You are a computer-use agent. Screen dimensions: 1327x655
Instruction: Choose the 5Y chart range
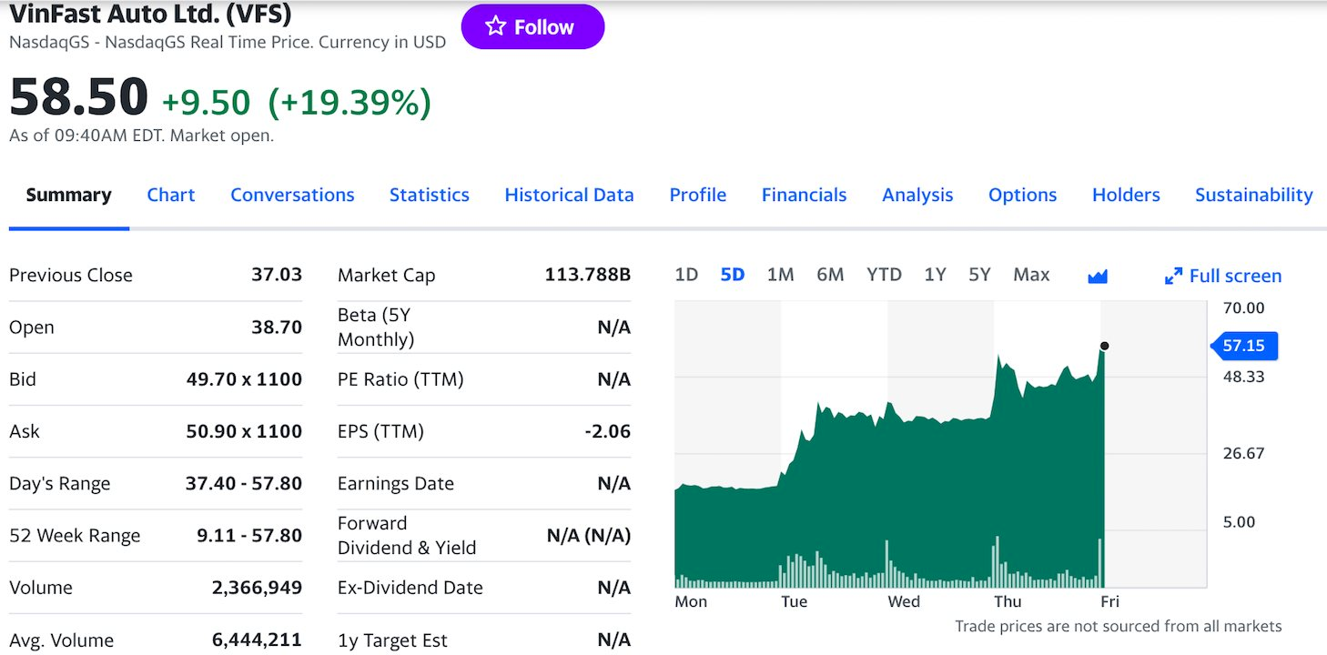point(979,275)
